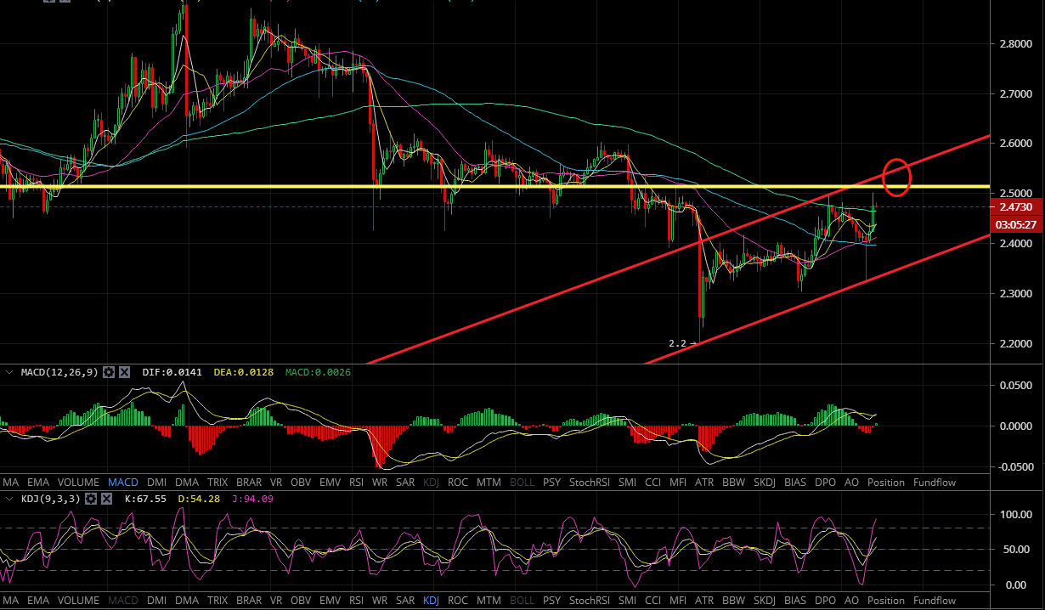This screenshot has height=610, width=1045.
Task: Click the DEA:0.0128 value readout
Action: [x=243, y=372]
